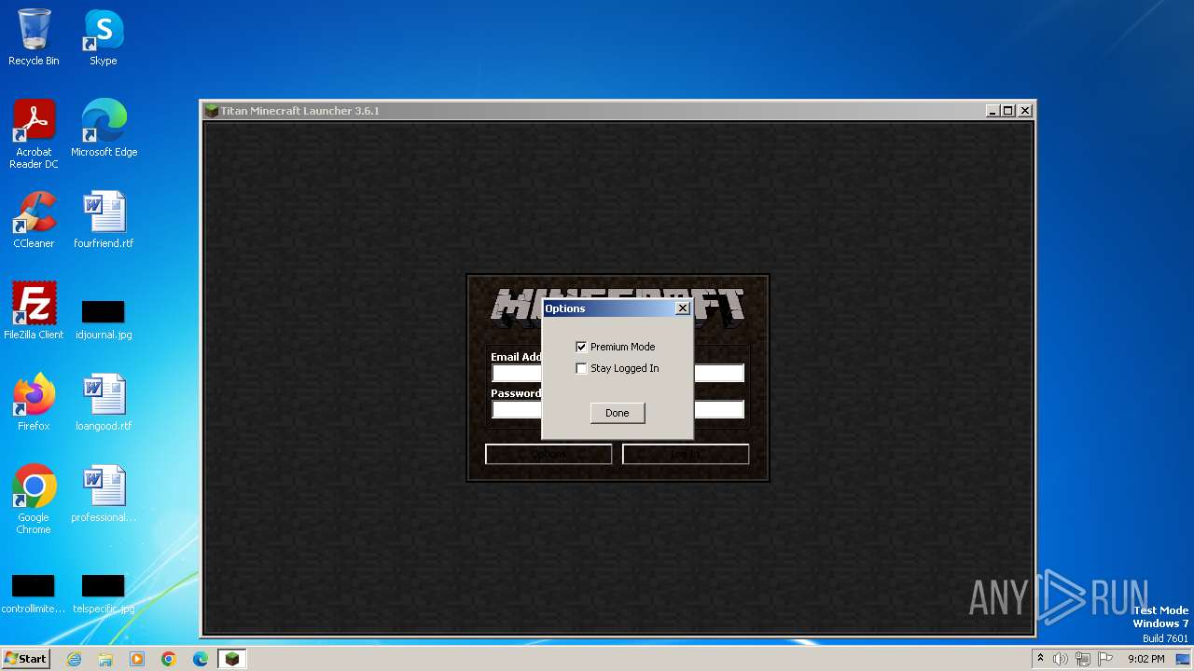Click the Log In button in launcher

coord(686,454)
